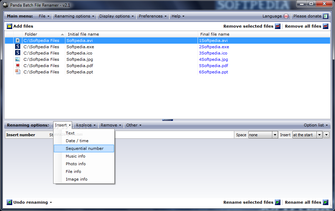This screenshot has height=211, width=335.
Task: Select the Softpedia.exe initial file name
Action: [x=80, y=47]
